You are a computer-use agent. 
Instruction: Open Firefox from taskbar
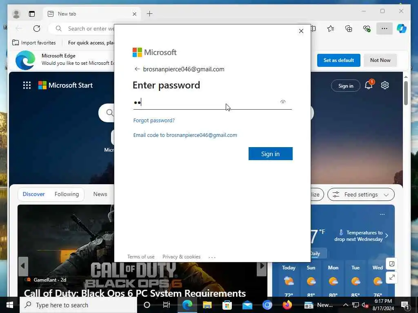(287, 305)
